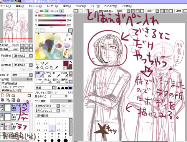The width and height of the screenshot is (187, 142).
Task: Enable 下のレイヤーでクリッピング checkbox
Action: pos(1,87)
